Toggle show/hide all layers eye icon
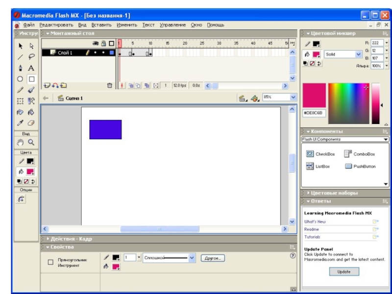The height and width of the screenshot is (294, 392). [x=96, y=43]
